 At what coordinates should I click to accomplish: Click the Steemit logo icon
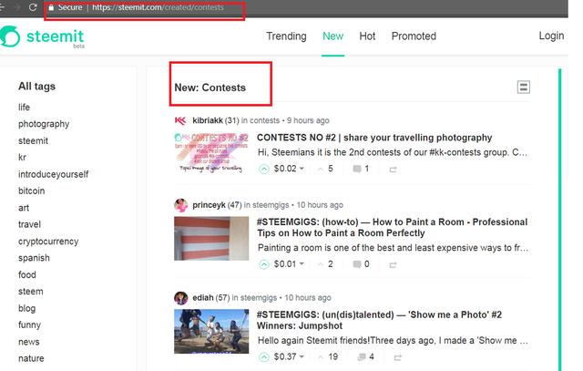click(10, 36)
